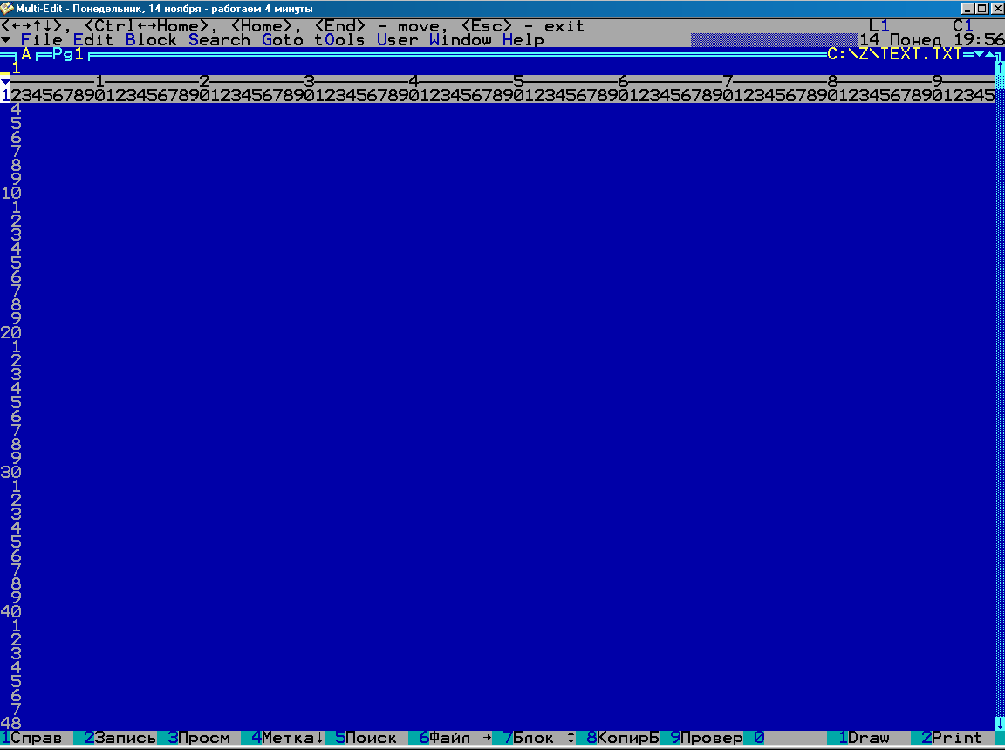The width and height of the screenshot is (1005, 750).
Task: Open the Edit menu
Action: [x=93, y=40]
